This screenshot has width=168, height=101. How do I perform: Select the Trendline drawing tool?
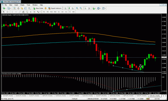pos(20,12)
